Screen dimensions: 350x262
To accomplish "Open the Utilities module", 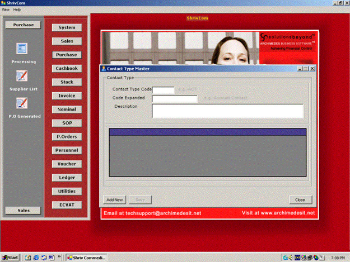I will [67, 191].
